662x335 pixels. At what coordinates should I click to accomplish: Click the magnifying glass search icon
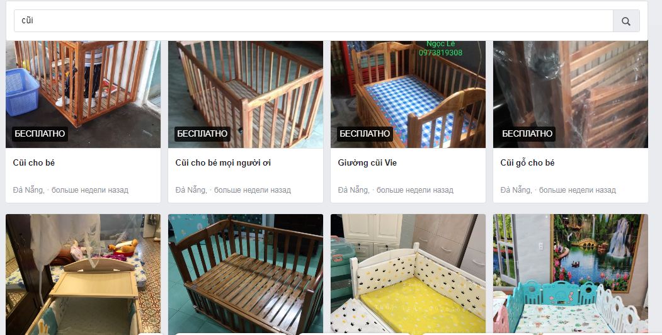[x=626, y=21]
